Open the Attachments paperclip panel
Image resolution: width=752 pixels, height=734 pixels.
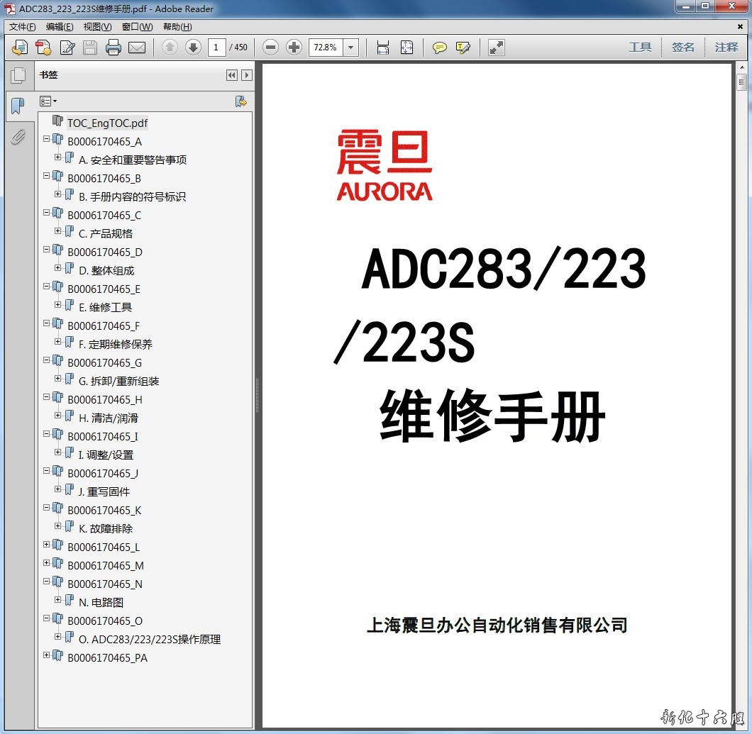pyautogui.click(x=18, y=137)
